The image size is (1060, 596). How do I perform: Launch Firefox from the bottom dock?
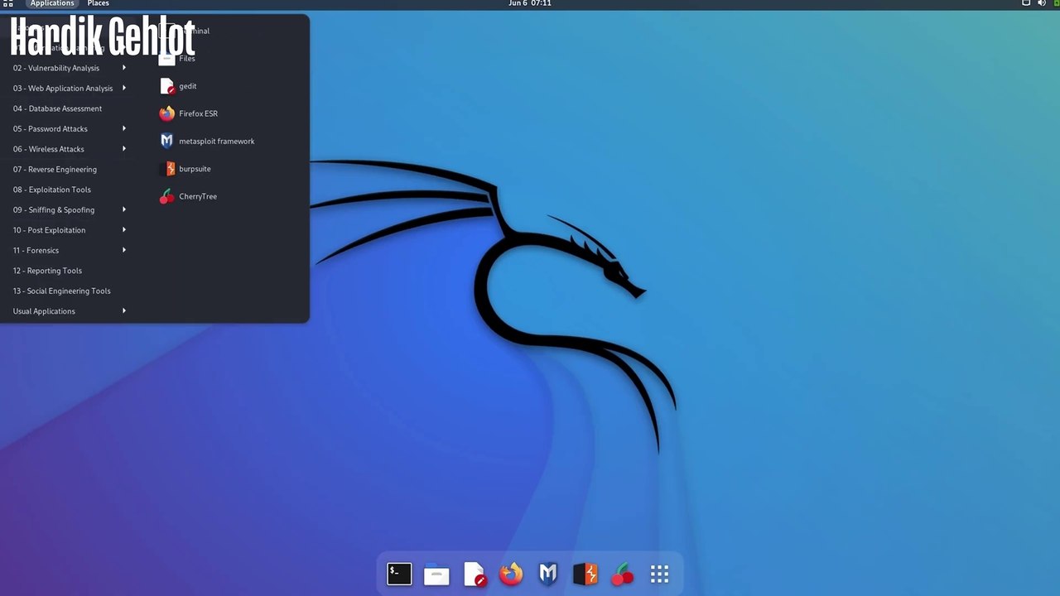point(511,574)
